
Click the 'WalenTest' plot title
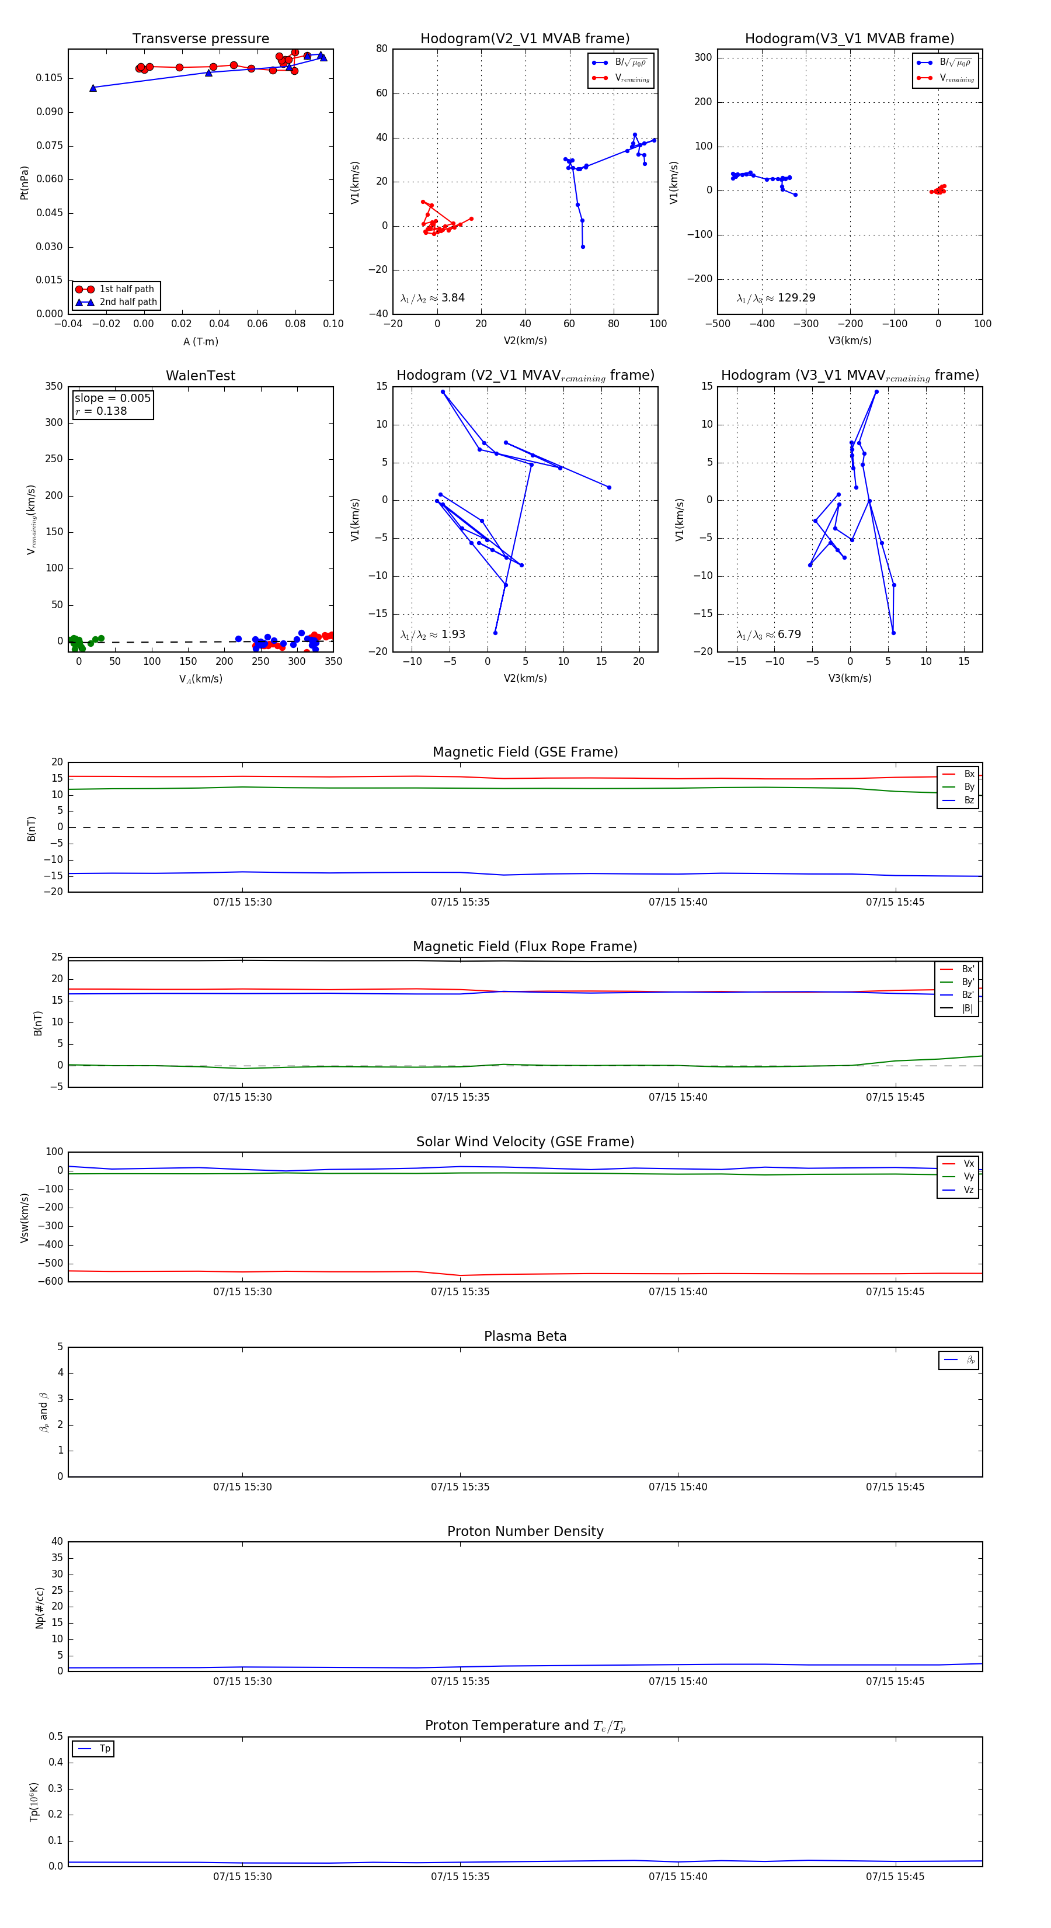point(200,376)
